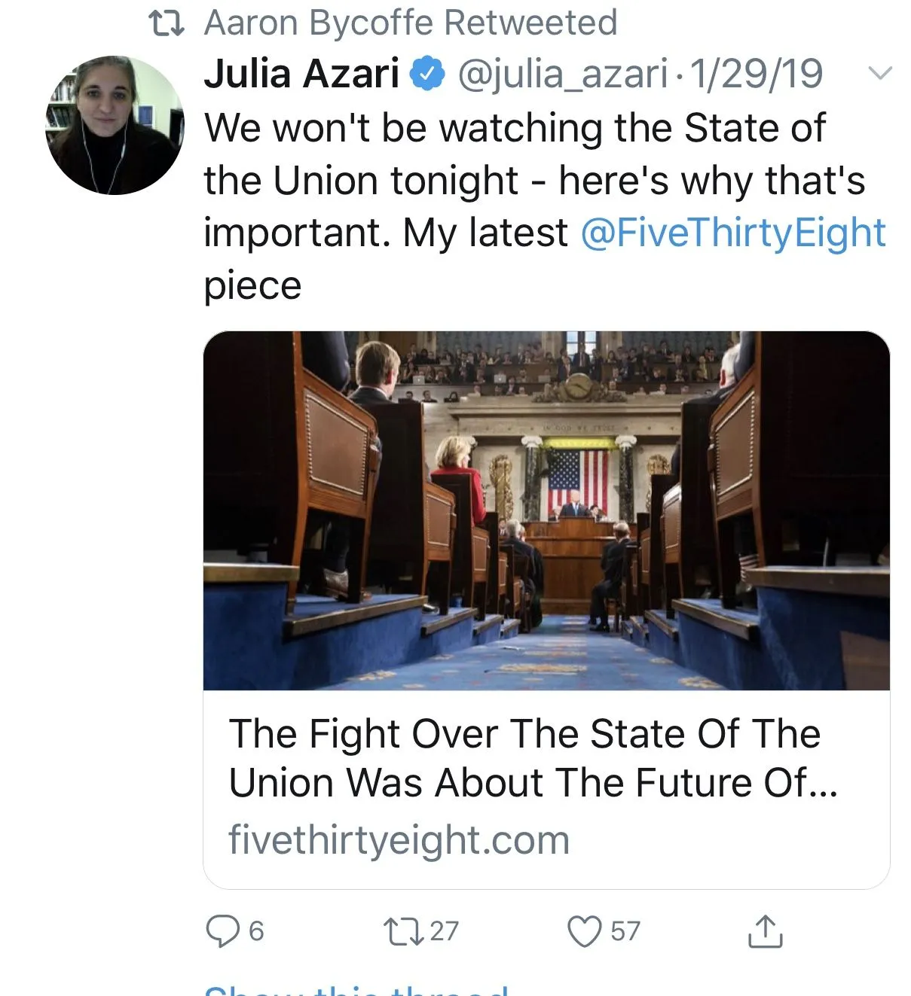
Task: Like the tweet with the heart icon
Action: (584, 931)
